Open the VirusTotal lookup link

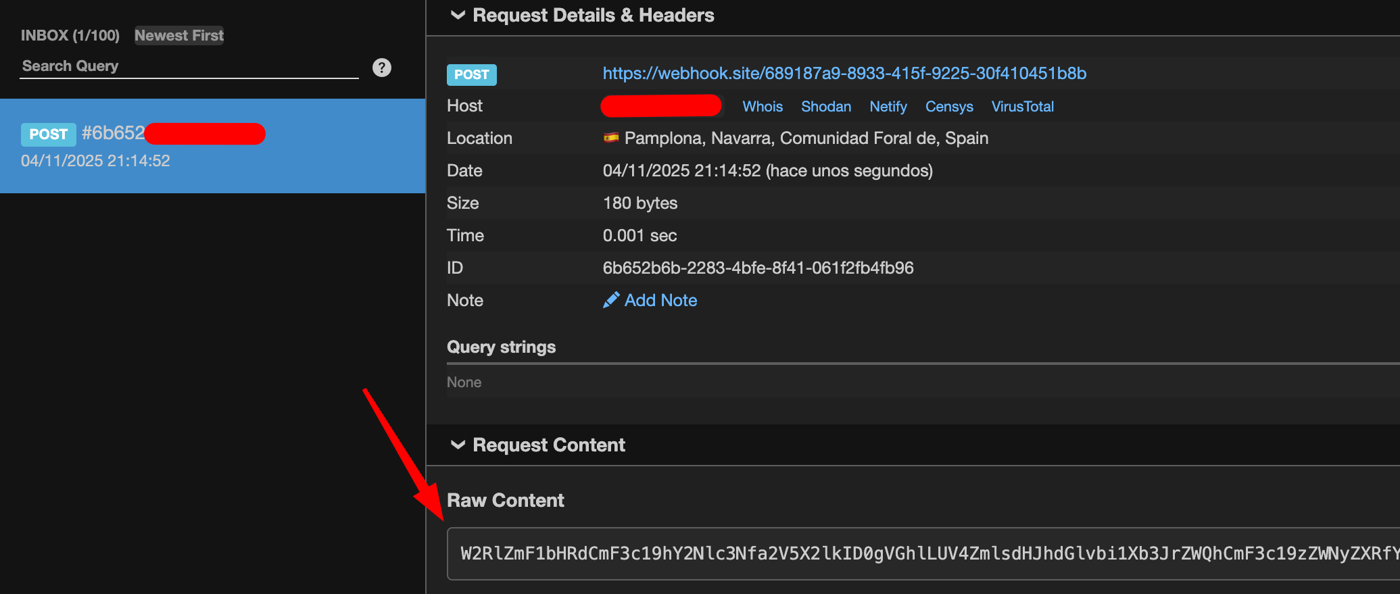tap(1022, 106)
